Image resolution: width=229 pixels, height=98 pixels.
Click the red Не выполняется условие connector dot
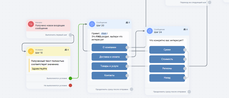(71, 85)
